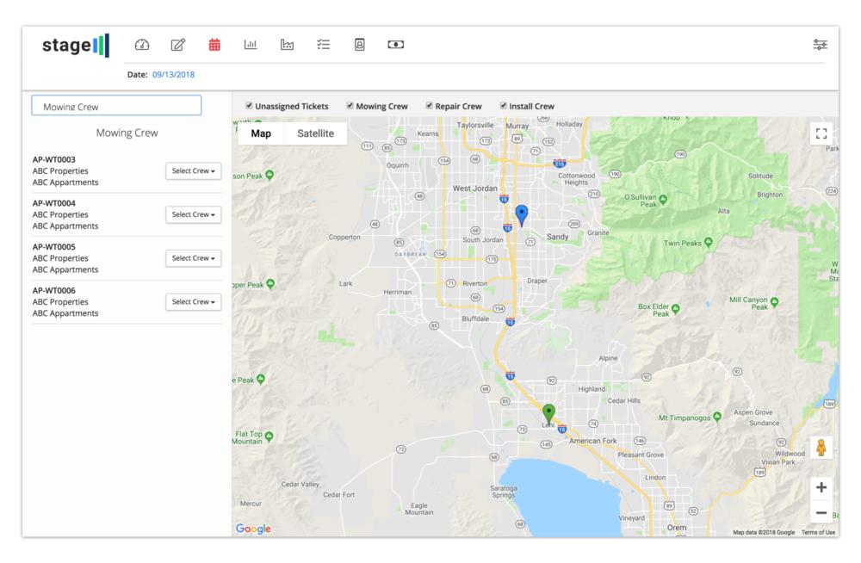This screenshot has height=563, width=861.
Task: Click the blue map pin near Sandy
Action: 522,214
